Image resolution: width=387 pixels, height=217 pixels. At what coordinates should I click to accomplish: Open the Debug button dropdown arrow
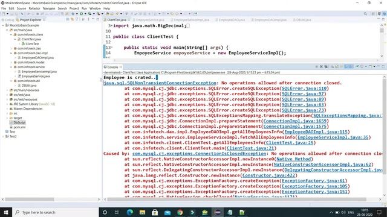coord(77,14)
